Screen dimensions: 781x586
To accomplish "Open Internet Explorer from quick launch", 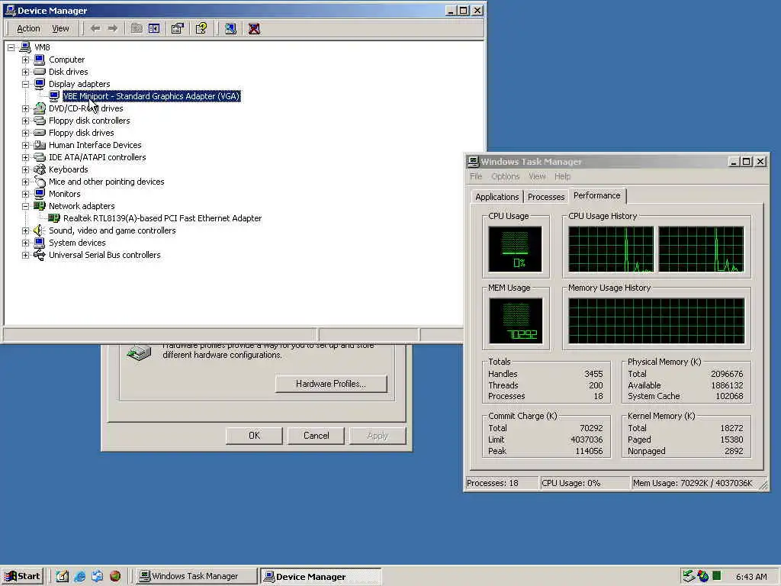I will point(79,576).
